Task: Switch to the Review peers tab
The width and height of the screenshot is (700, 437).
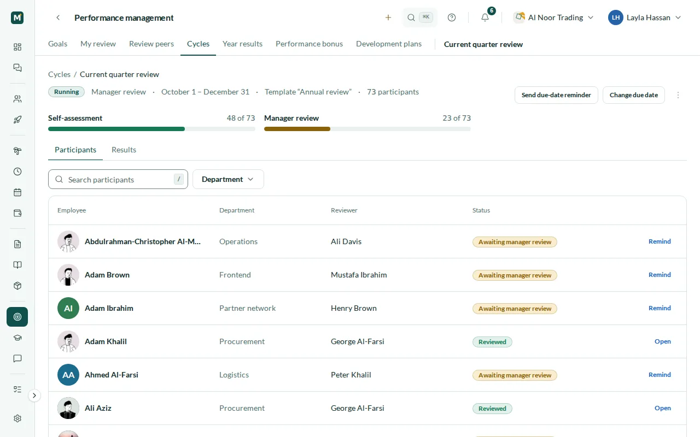Action: click(x=151, y=44)
